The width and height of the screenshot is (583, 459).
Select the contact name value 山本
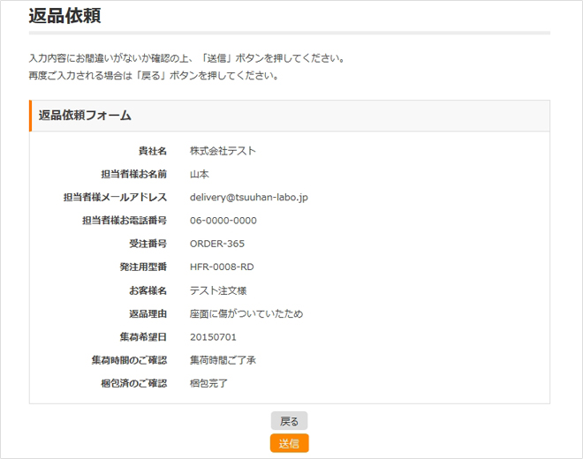(200, 175)
